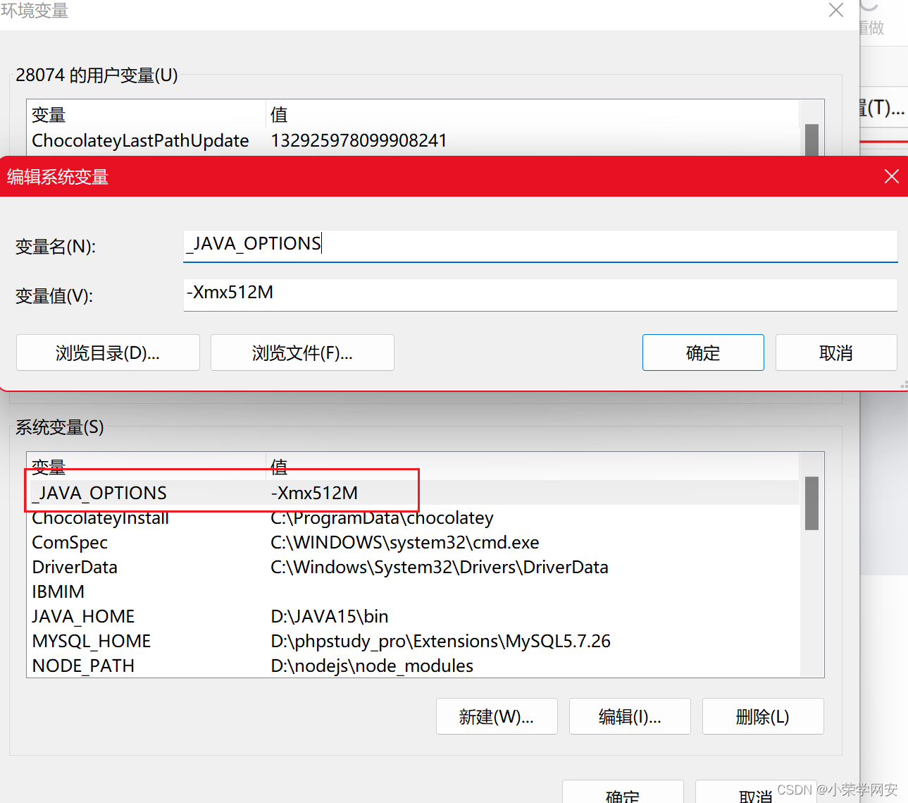Click 取消 at bottom of 环境变量 window
The height and width of the screenshot is (803, 908).
[756, 792]
